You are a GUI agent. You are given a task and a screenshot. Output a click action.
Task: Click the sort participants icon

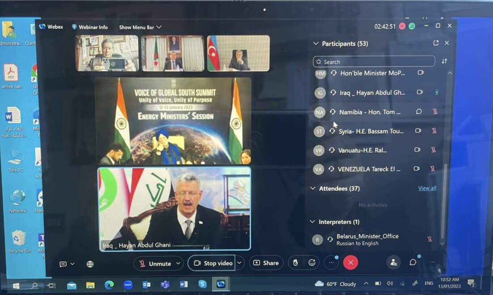tap(444, 61)
